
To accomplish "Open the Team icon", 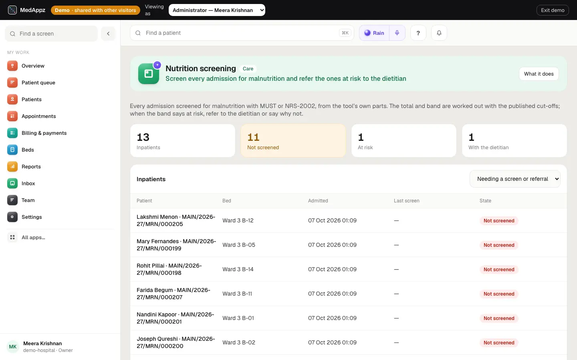I will (x=12, y=200).
